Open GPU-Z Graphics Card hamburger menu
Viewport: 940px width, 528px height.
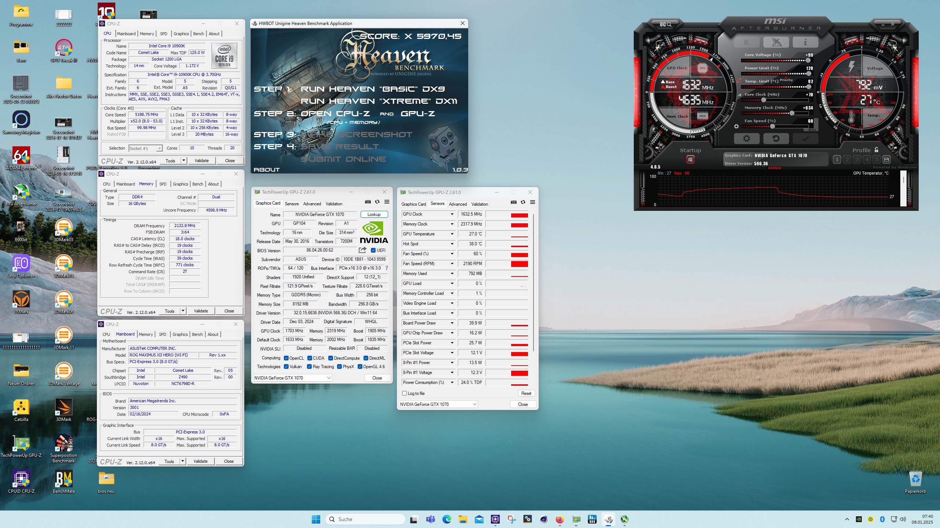387,202
